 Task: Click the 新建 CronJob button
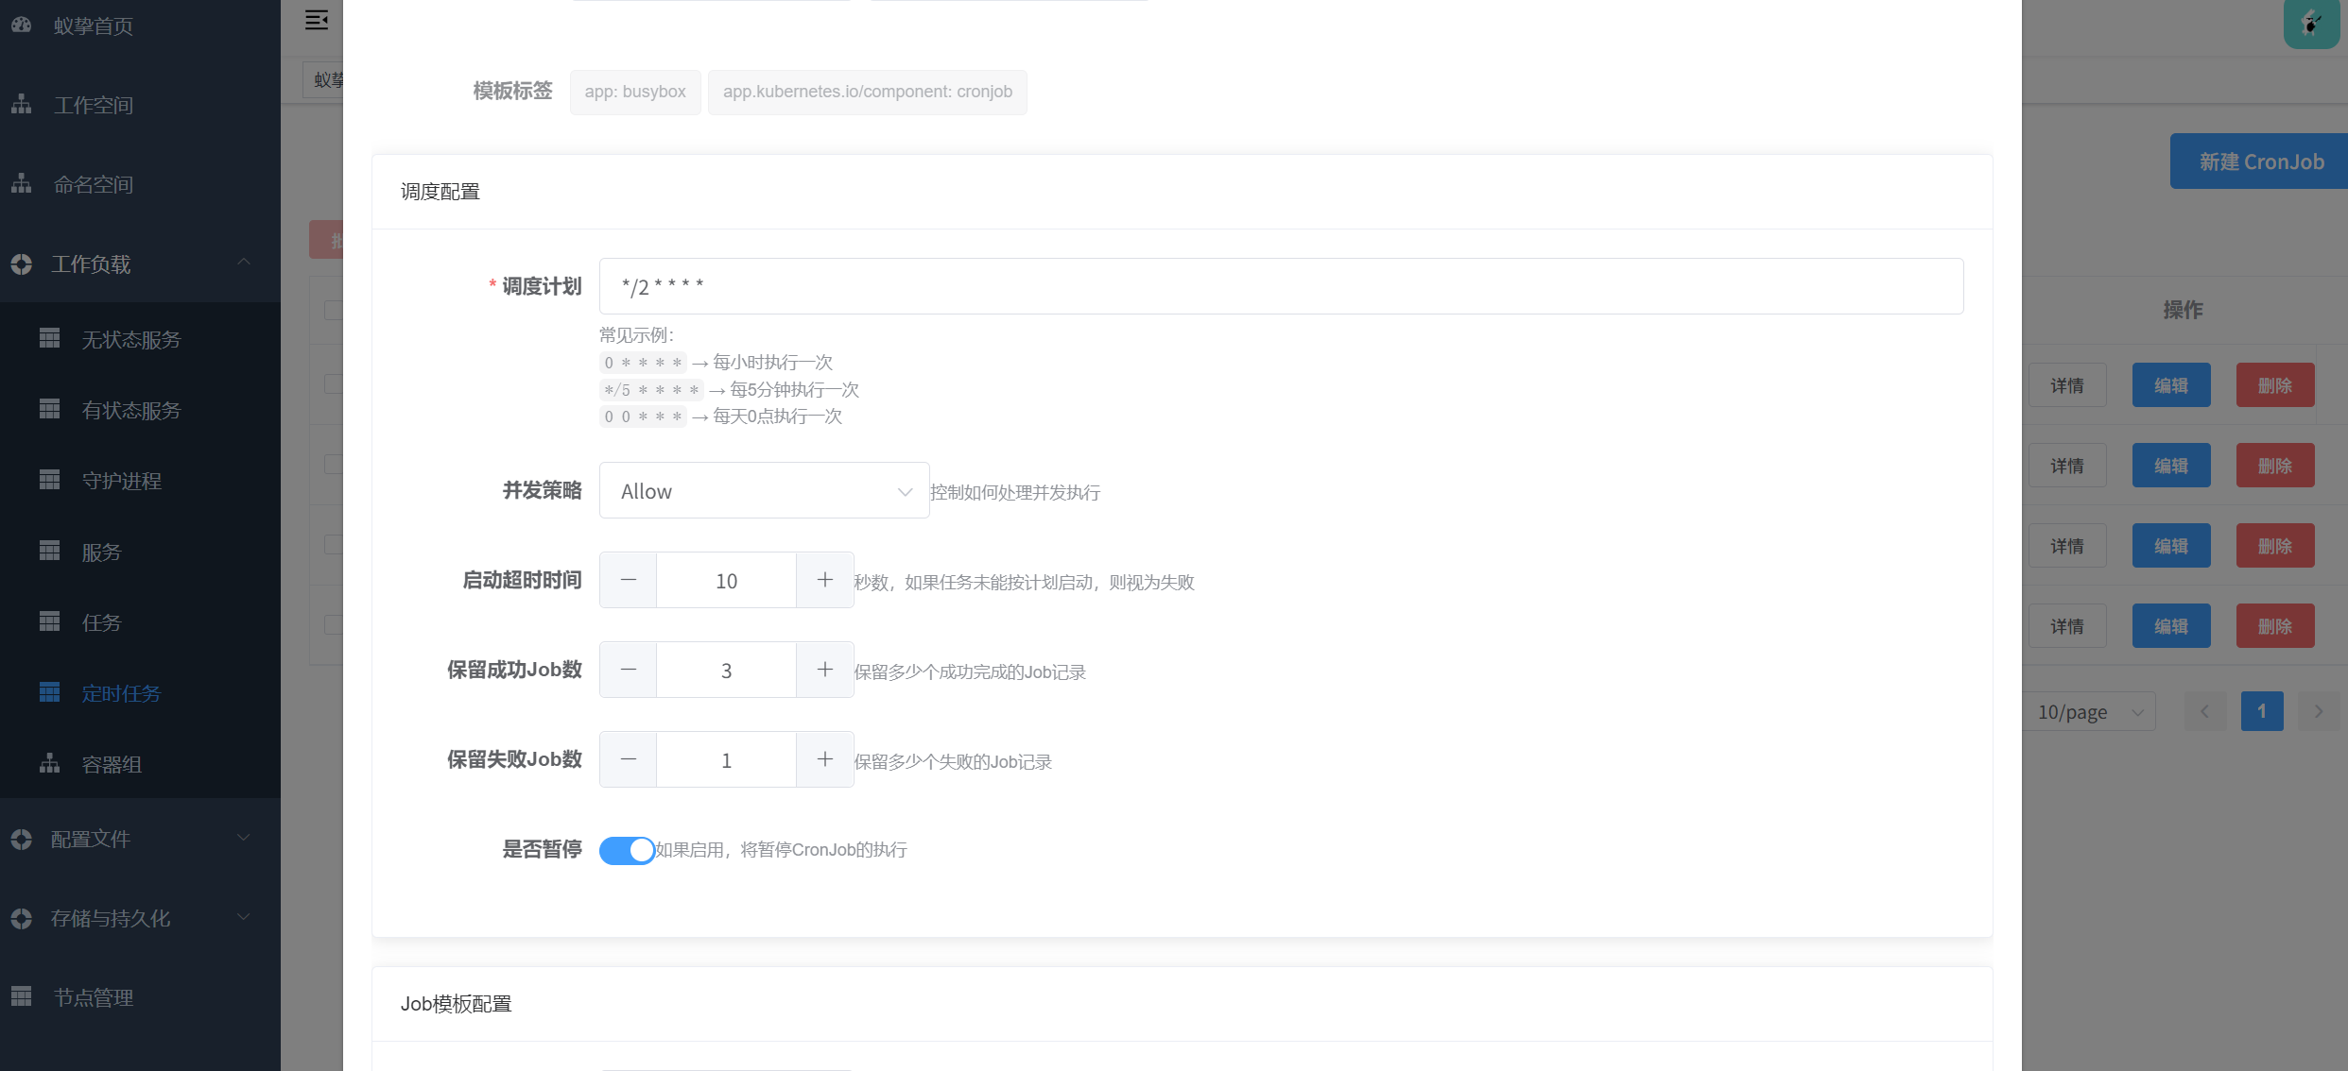pyautogui.click(x=2260, y=161)
